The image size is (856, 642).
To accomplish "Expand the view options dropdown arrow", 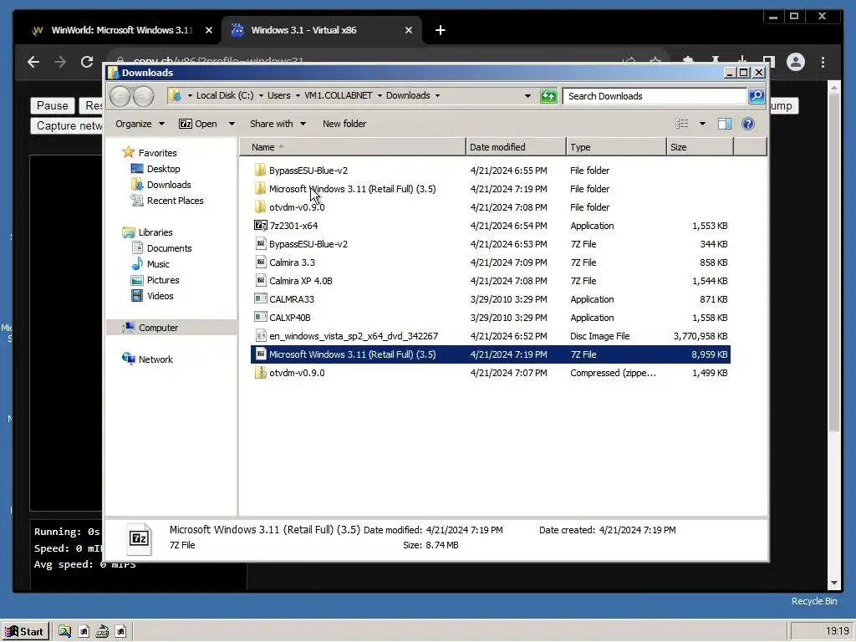I will coord(702,124).
